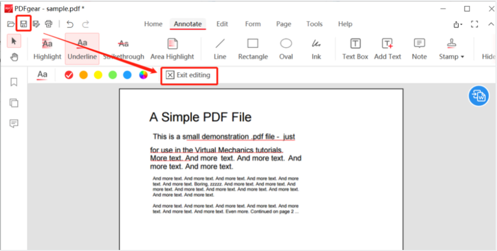Open the comments sidebar panel
497x251 pixels.
coord(14,123)
